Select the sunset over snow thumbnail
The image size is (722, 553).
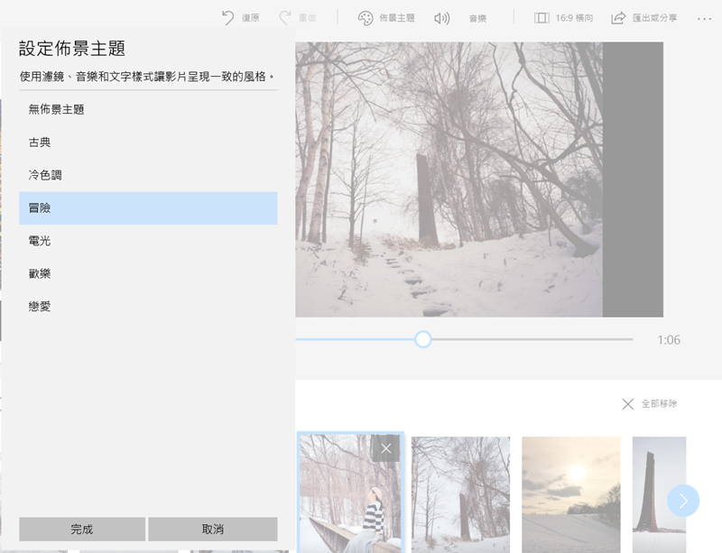pyautogui.click(x=571, y=494)
